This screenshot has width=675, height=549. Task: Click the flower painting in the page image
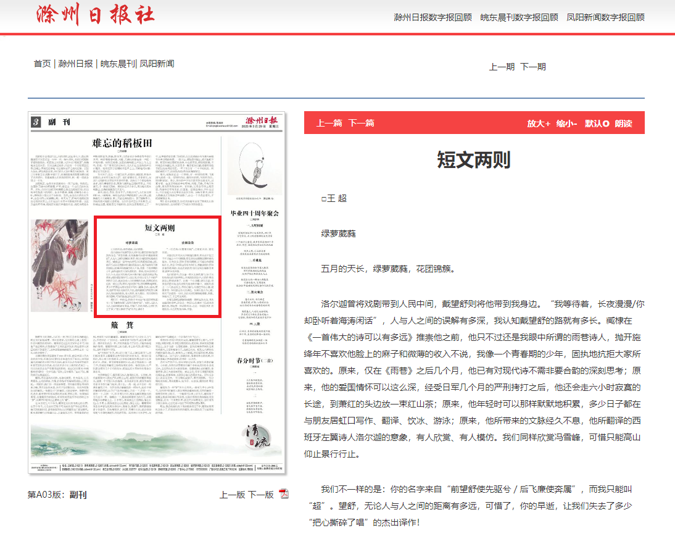tap(59, 266)
